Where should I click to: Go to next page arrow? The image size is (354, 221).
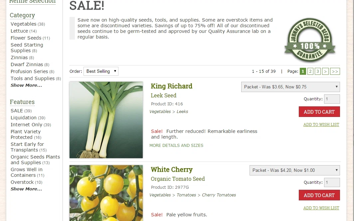coord(325,71)
